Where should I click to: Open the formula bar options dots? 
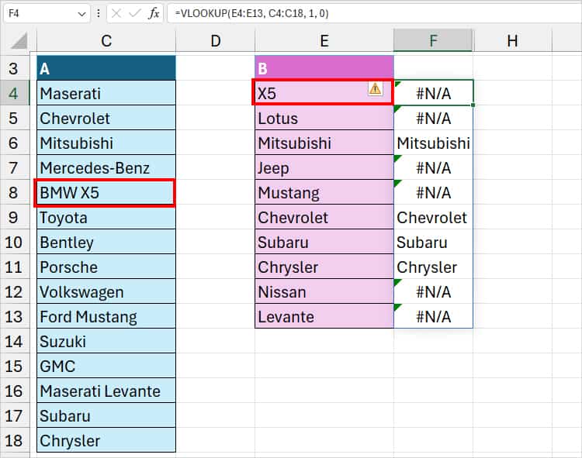pyautogui.click(x=99, y=14)
